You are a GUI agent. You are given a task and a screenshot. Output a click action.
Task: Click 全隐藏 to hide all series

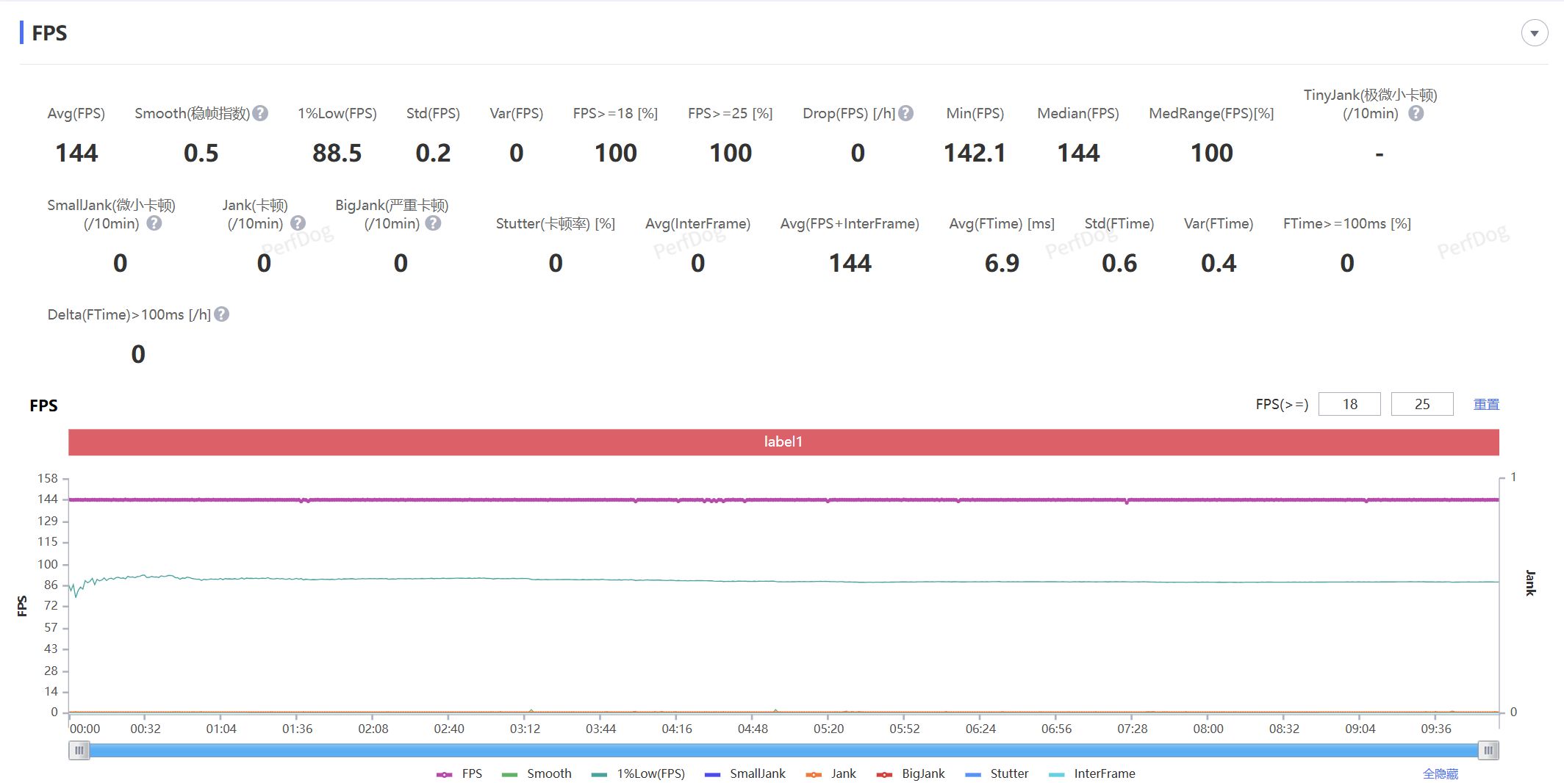pos(1440,773)
